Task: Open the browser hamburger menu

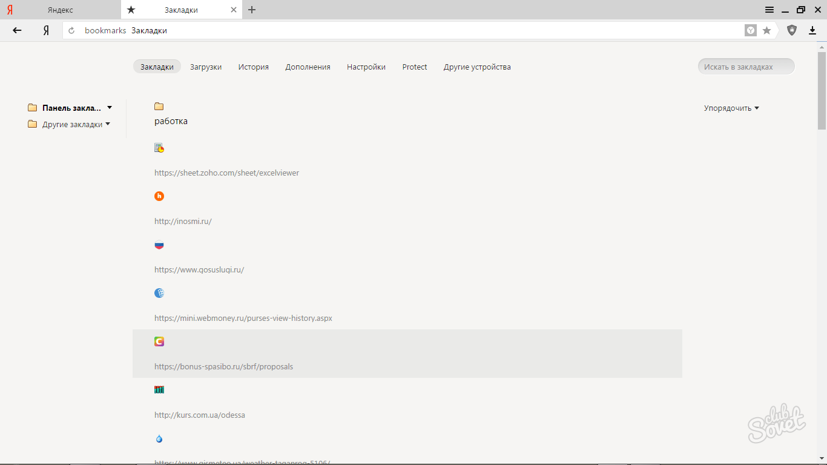Action: point(769,10)
